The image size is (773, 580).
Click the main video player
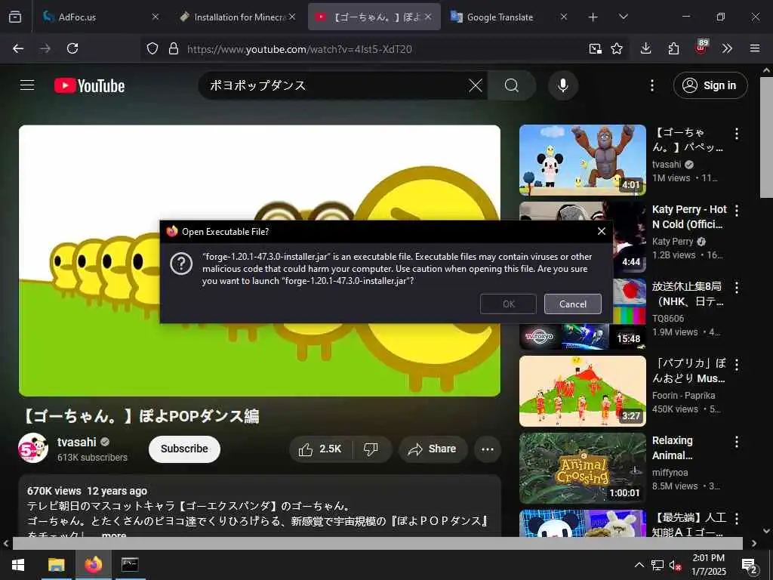click(260, 261)
